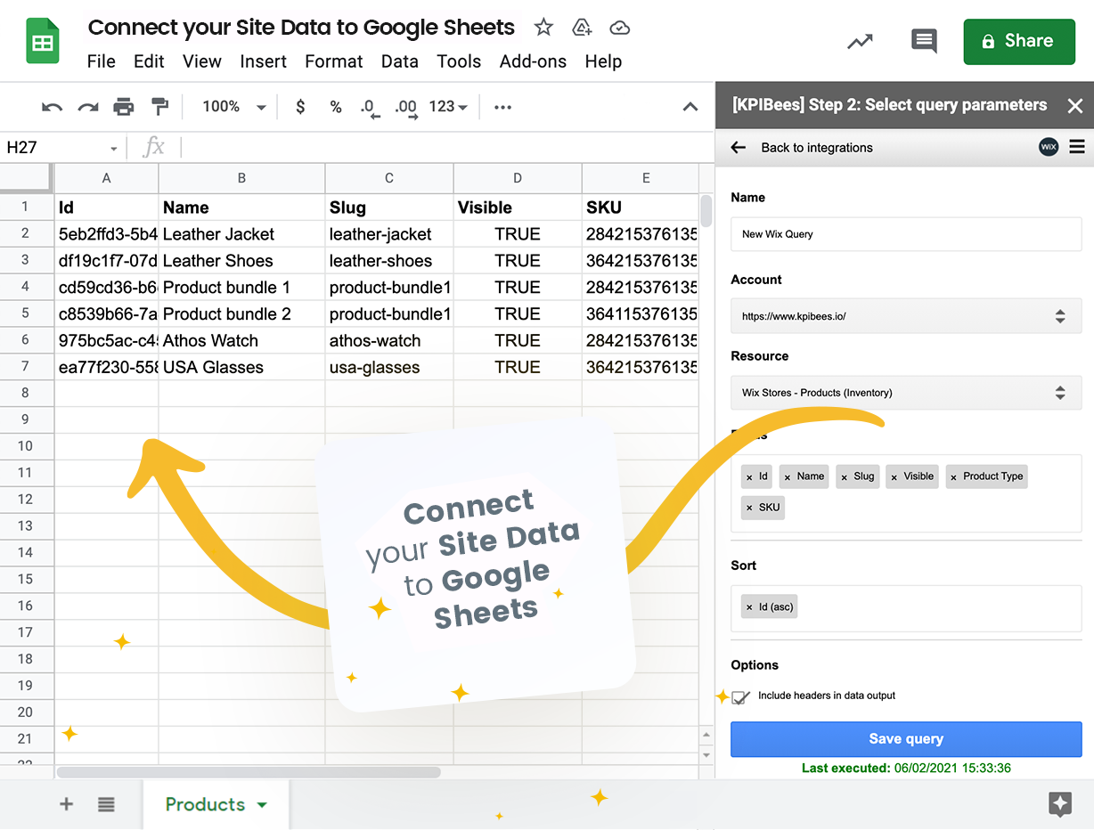Select column header C
The image size is (1094, 830).
point(389,178)
